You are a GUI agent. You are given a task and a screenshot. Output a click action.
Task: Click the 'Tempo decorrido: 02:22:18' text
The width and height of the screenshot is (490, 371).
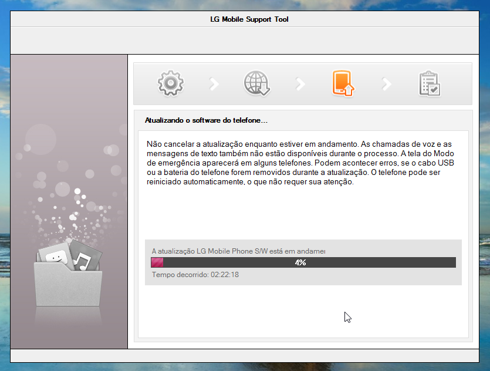coord(195,275)
